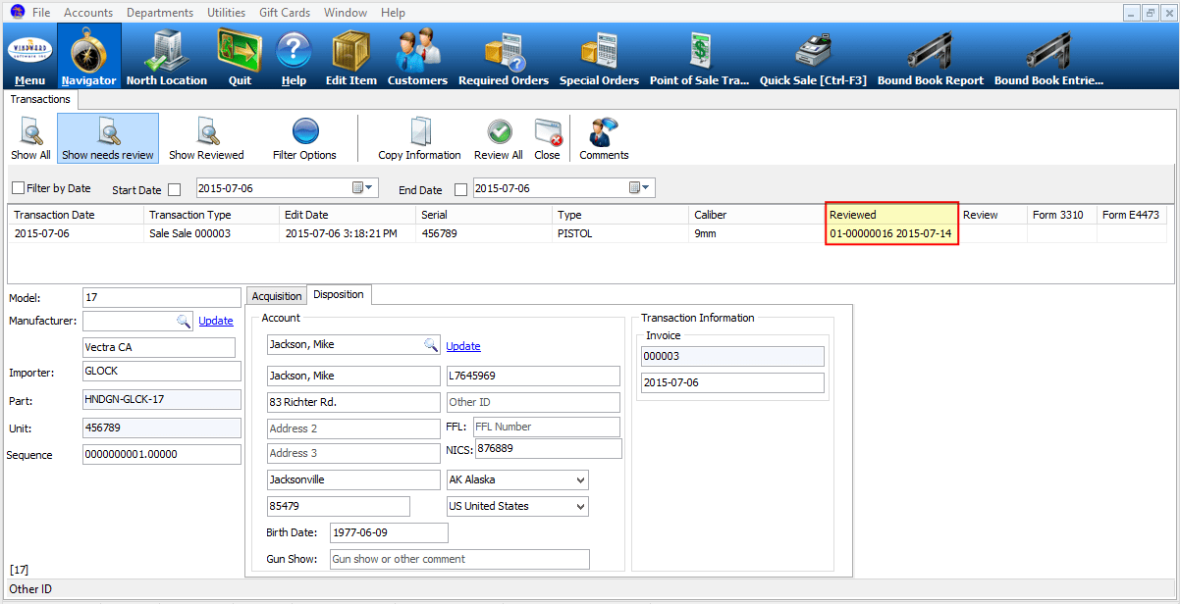
Task: Open the Help menu
Action: tap(393, 13)
